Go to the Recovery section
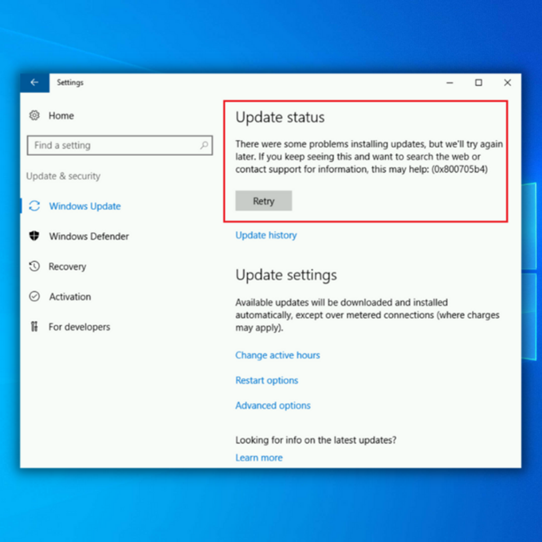542x542 pixels. pyautogui.click(x=67, y=267)
